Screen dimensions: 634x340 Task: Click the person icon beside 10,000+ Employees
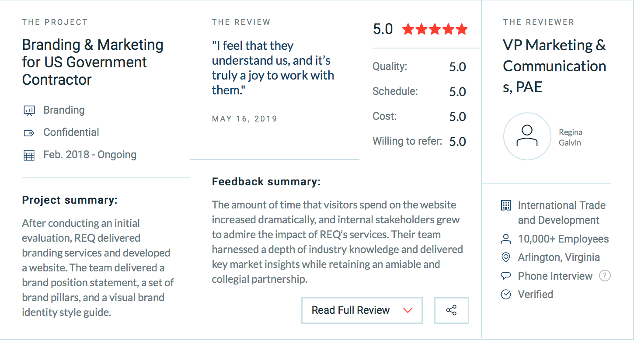(x=505, y=239)
